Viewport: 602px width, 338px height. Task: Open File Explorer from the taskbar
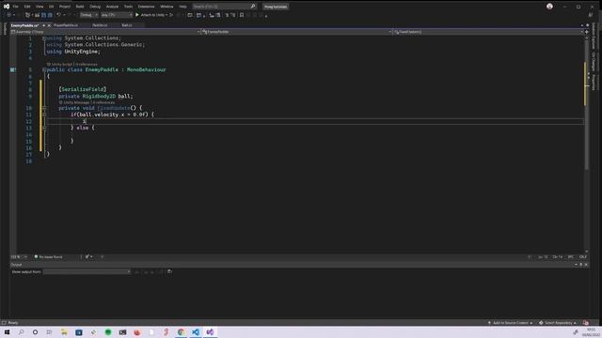pyautogui.click(x=64, y=332)
